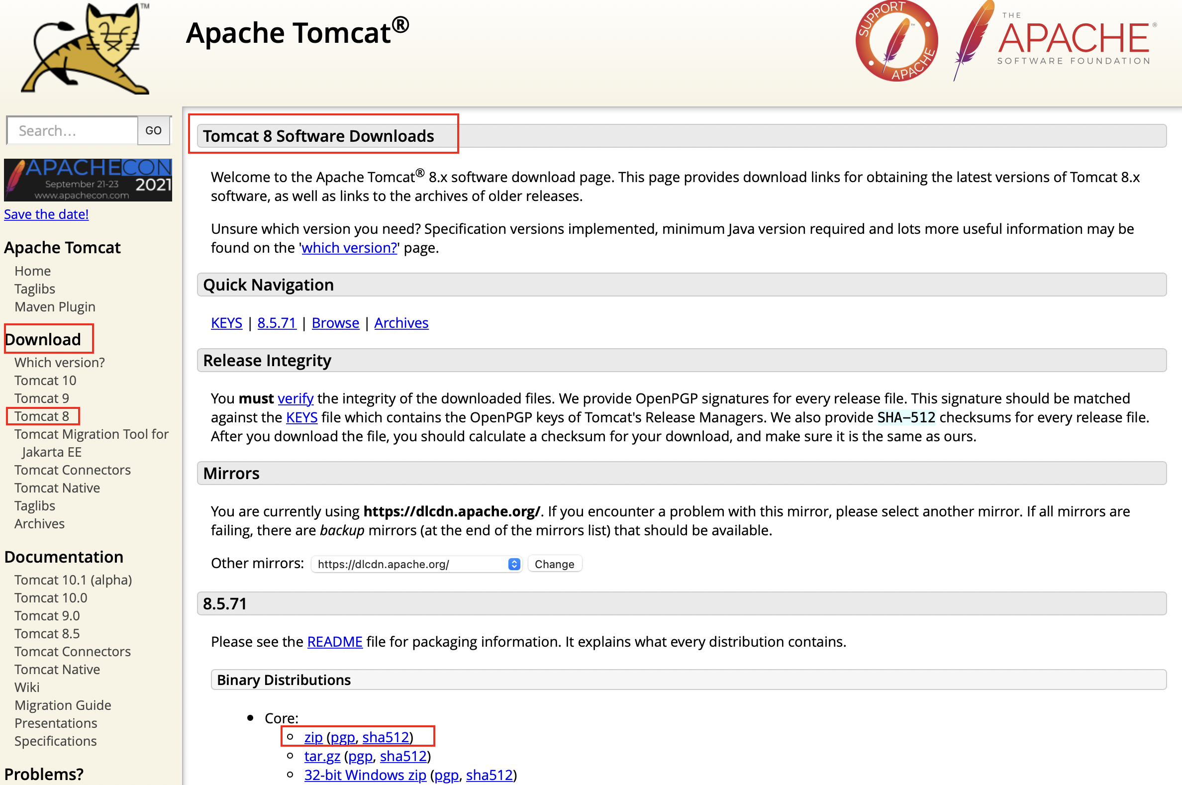Open the first Taglibs link under Apache Tomcat
This screenshot has width=1182, height=785.
click(x=34, y=289)
